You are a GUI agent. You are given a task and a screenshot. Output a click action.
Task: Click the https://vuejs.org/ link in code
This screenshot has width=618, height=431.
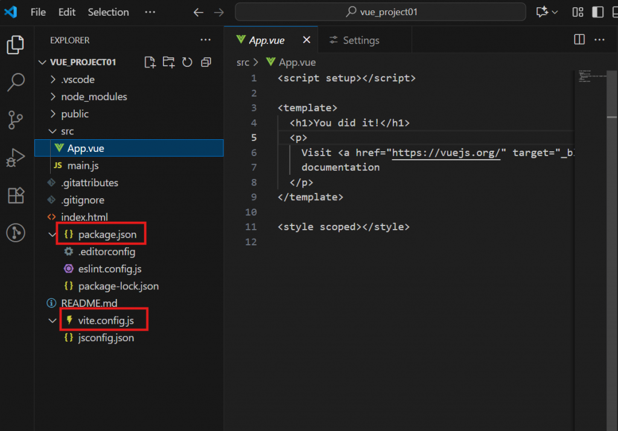tap(446, 153)
